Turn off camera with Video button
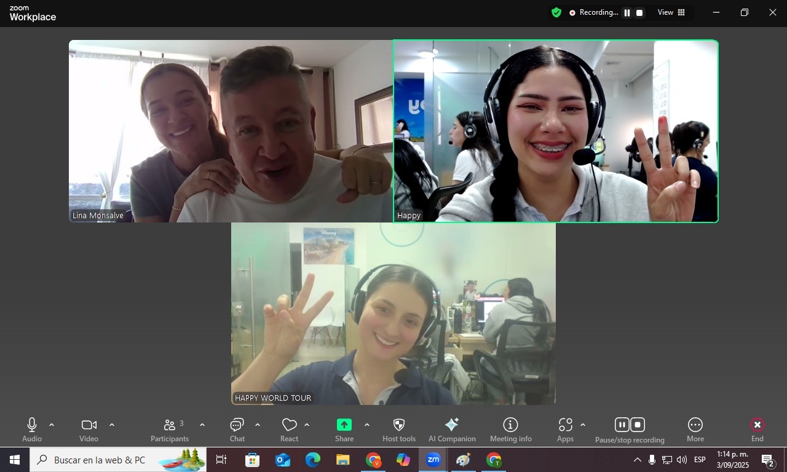This screenshot has width=787, height=472. pos(89,429)
